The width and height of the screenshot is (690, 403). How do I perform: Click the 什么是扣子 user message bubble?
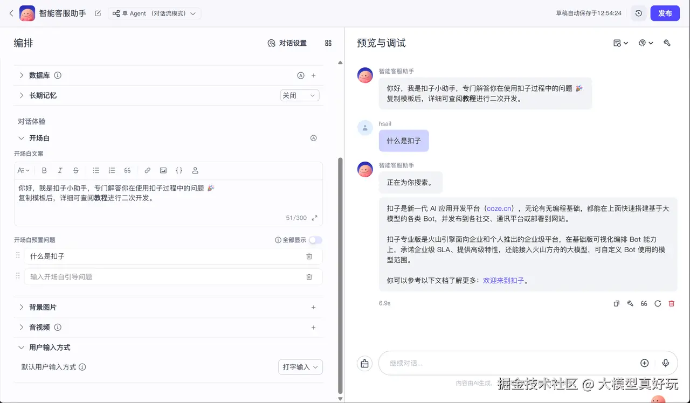point(404,141)
